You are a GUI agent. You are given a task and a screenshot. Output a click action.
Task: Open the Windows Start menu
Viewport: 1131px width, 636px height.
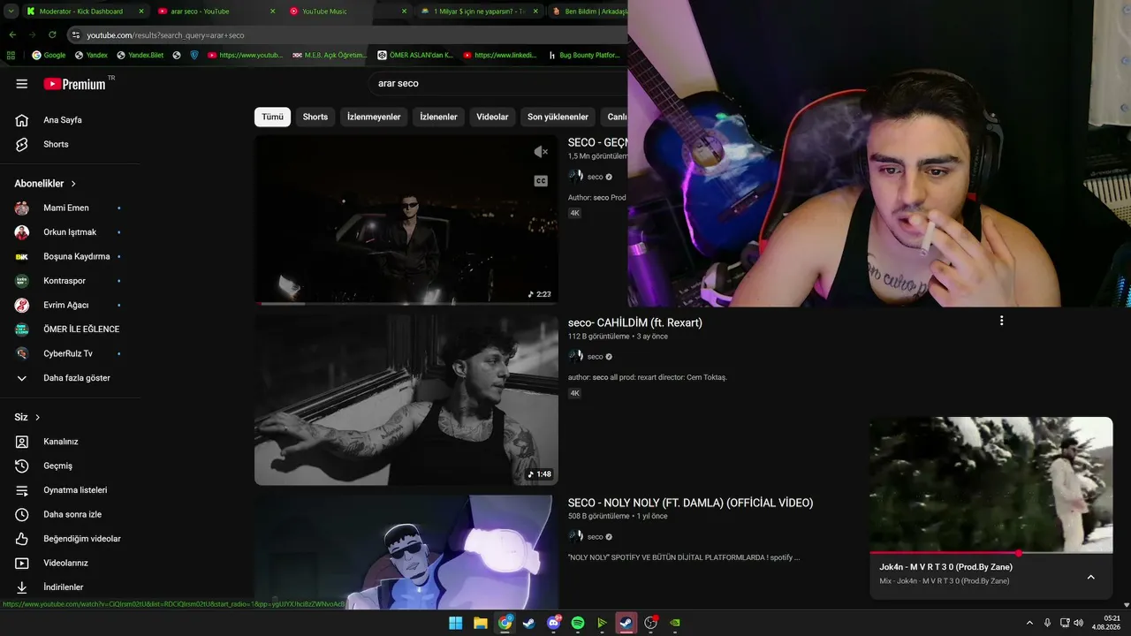(455, 623)
